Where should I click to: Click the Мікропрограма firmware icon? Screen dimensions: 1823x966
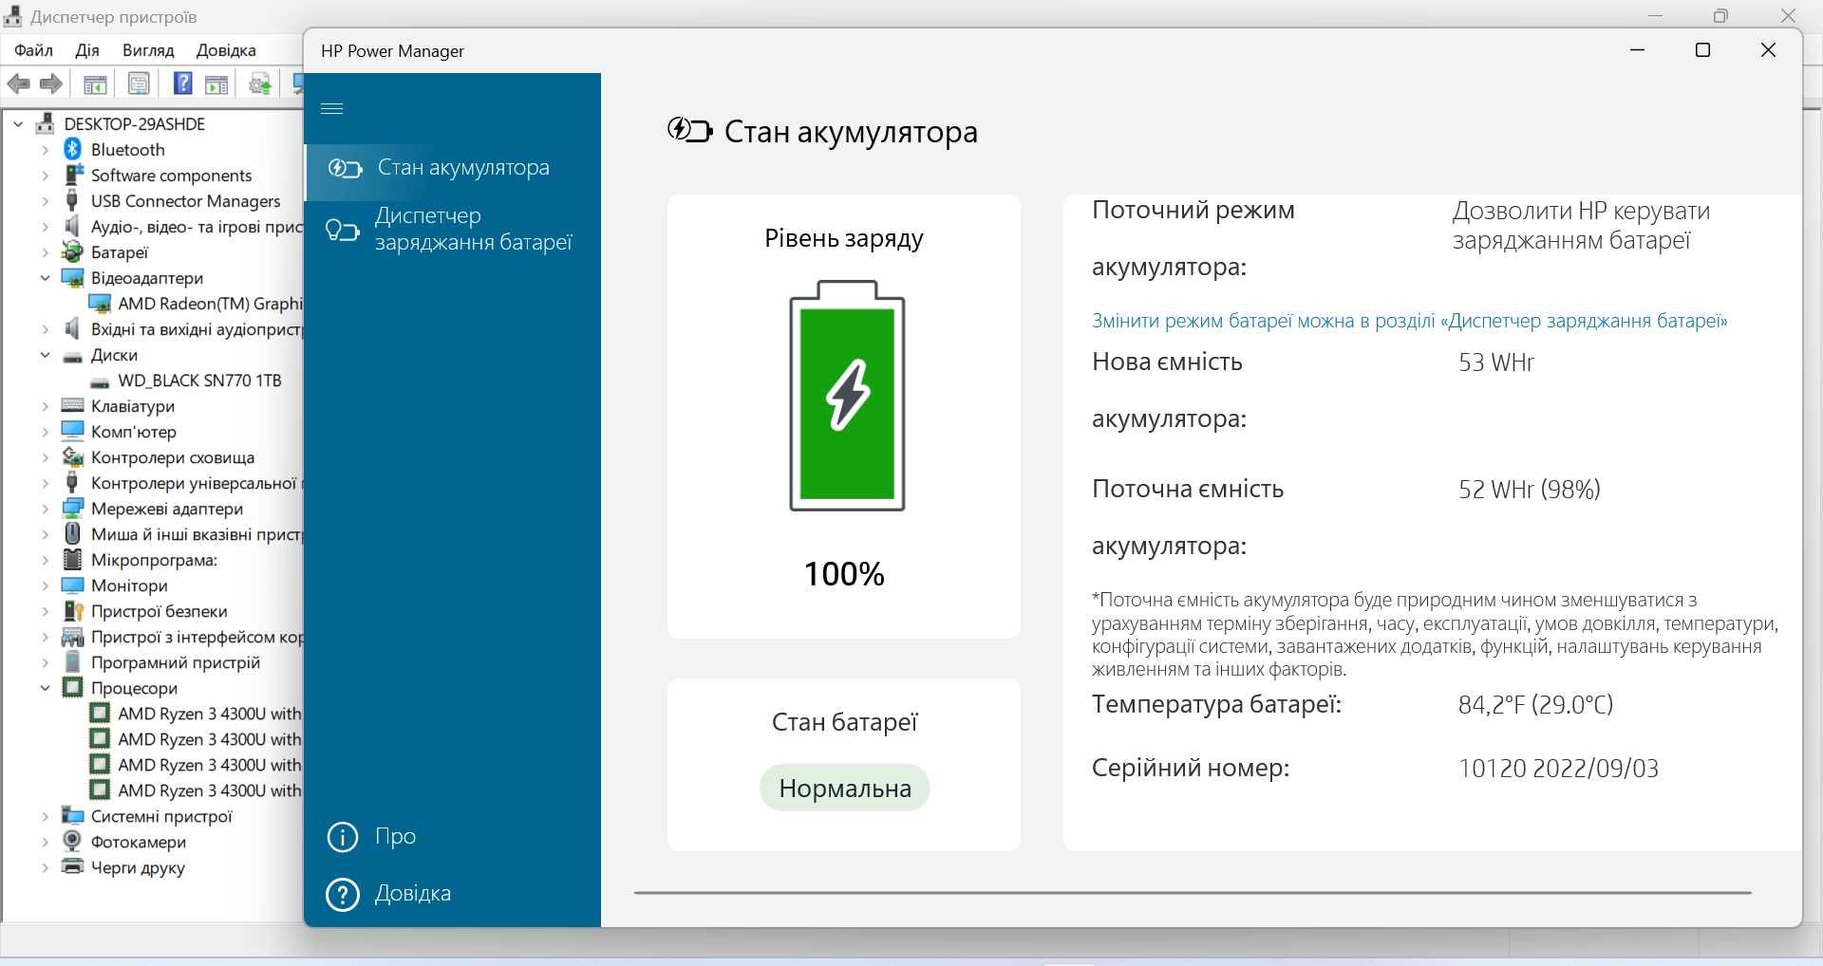point(72,559)
